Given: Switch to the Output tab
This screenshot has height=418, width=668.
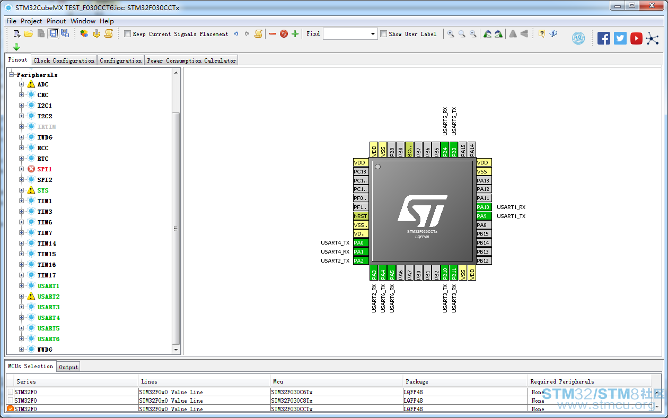Looking at the screenshot, I should 68,367.
